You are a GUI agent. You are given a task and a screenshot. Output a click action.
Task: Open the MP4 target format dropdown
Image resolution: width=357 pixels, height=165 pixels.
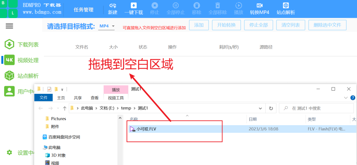pos(107,26)
